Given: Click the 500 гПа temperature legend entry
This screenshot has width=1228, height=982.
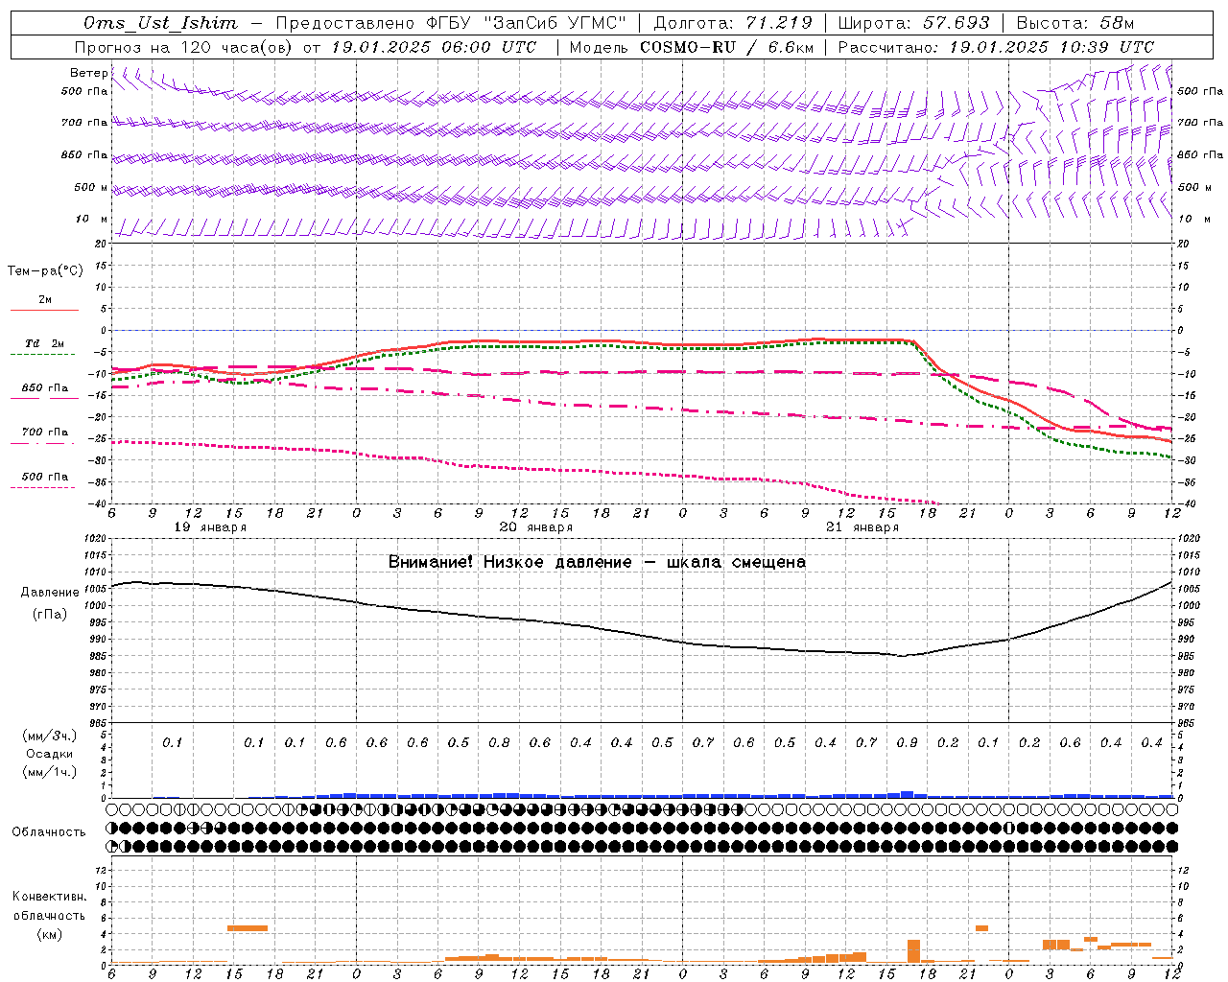Looking at the screenshot, I should (44, 477).
